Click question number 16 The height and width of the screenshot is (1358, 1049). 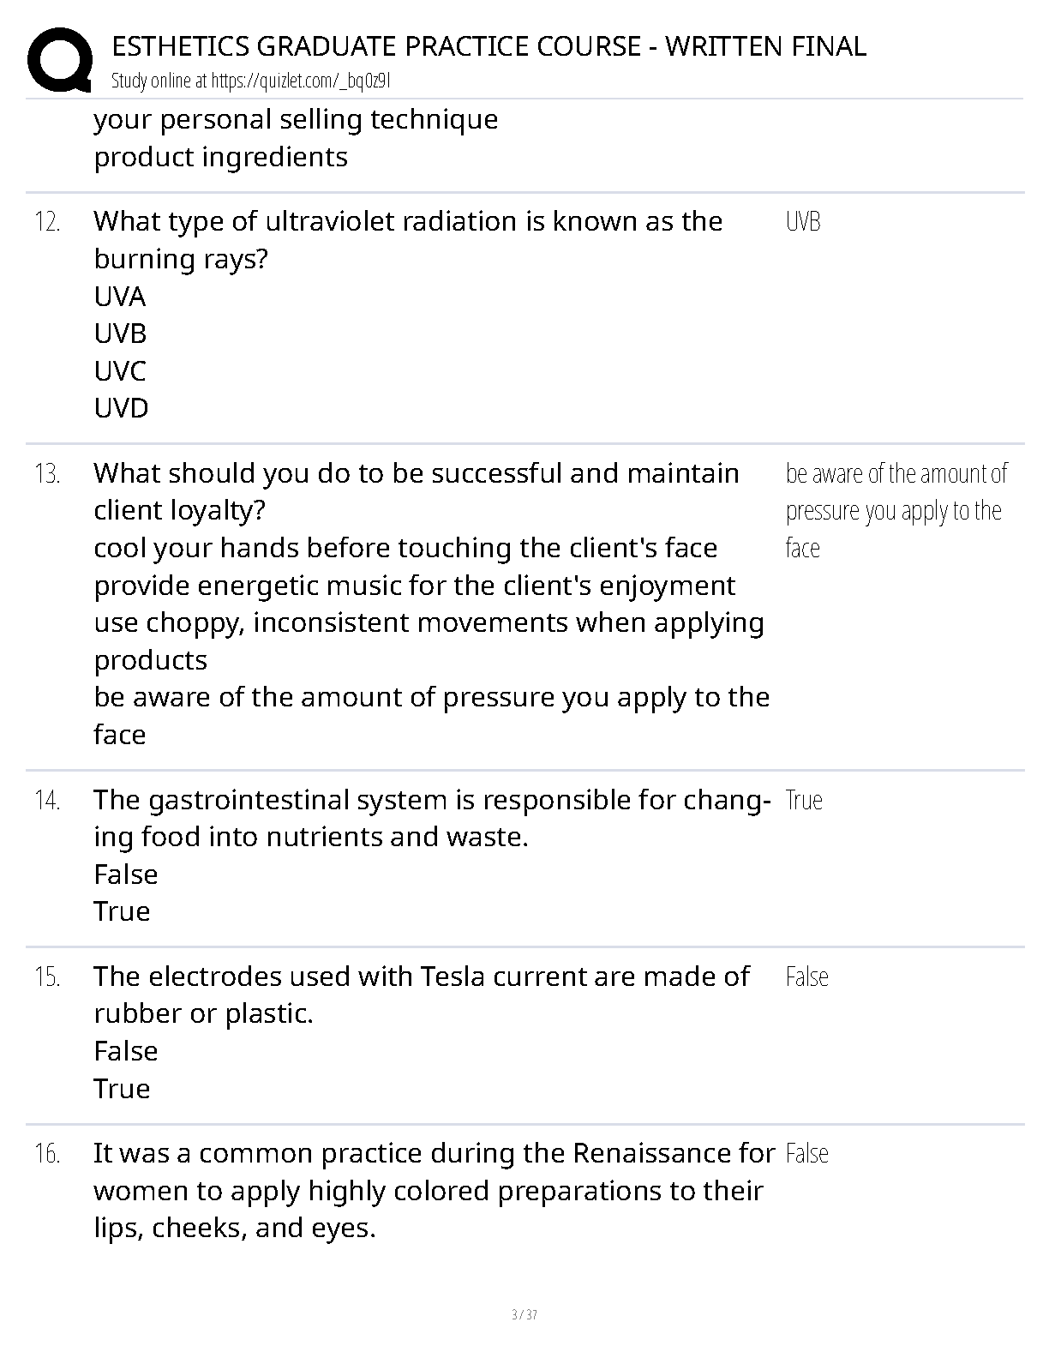(47, 1154)
